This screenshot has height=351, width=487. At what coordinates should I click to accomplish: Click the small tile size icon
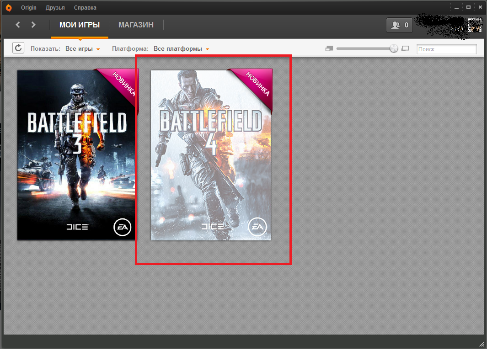point(329,49)
